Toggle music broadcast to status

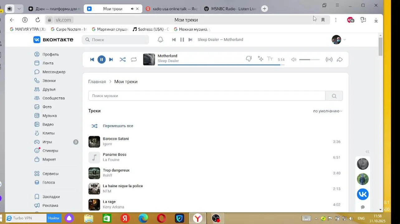click(329, 59)
